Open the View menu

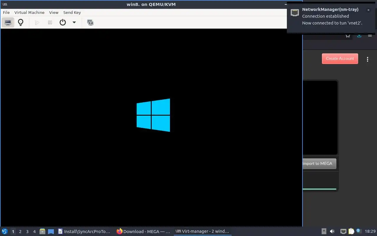pyautogui.click(x=54, y=12)
